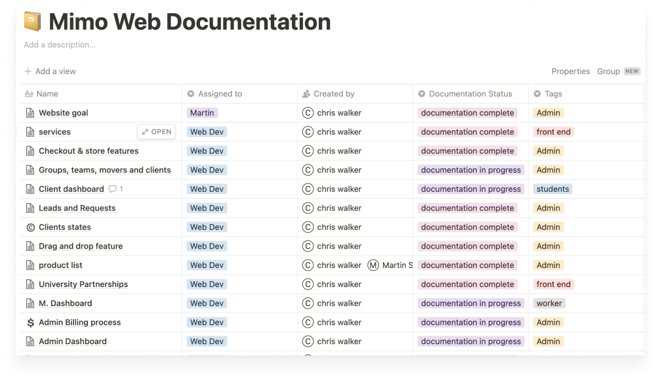The height and width of the screenshot is (382, 661).
Task: Click Admin tag in Website goal row
Action: (548, 113)
